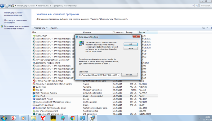Click Программы in address breadcrumb
This screenshot has width=212, height=121.
point(43,6)
